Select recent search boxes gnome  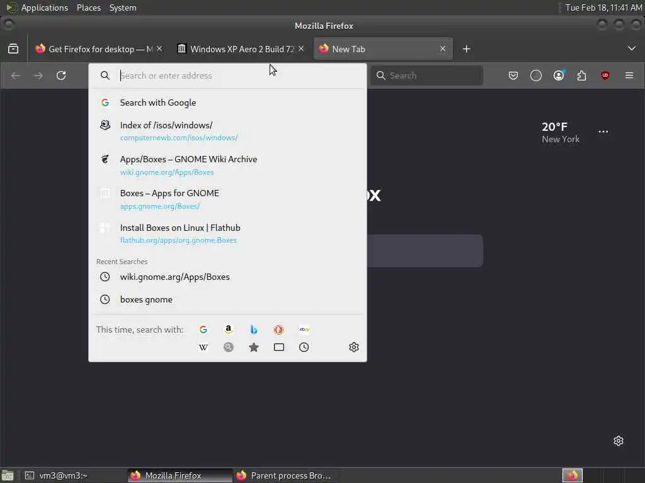pyautogui.click(x=227, y=299)
